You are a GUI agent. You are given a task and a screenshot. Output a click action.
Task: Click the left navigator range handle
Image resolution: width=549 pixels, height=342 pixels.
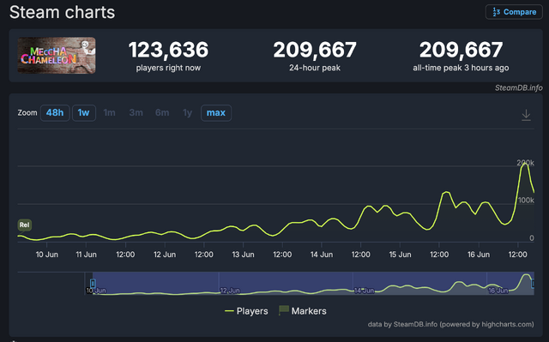[93, 283]
